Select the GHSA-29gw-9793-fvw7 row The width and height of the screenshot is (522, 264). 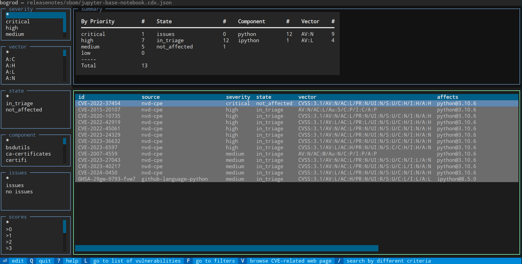107,179
